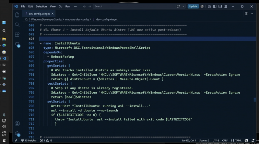Open Customize Layout icon

210,6
